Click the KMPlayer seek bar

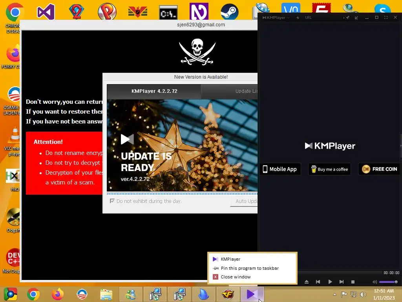340,273
